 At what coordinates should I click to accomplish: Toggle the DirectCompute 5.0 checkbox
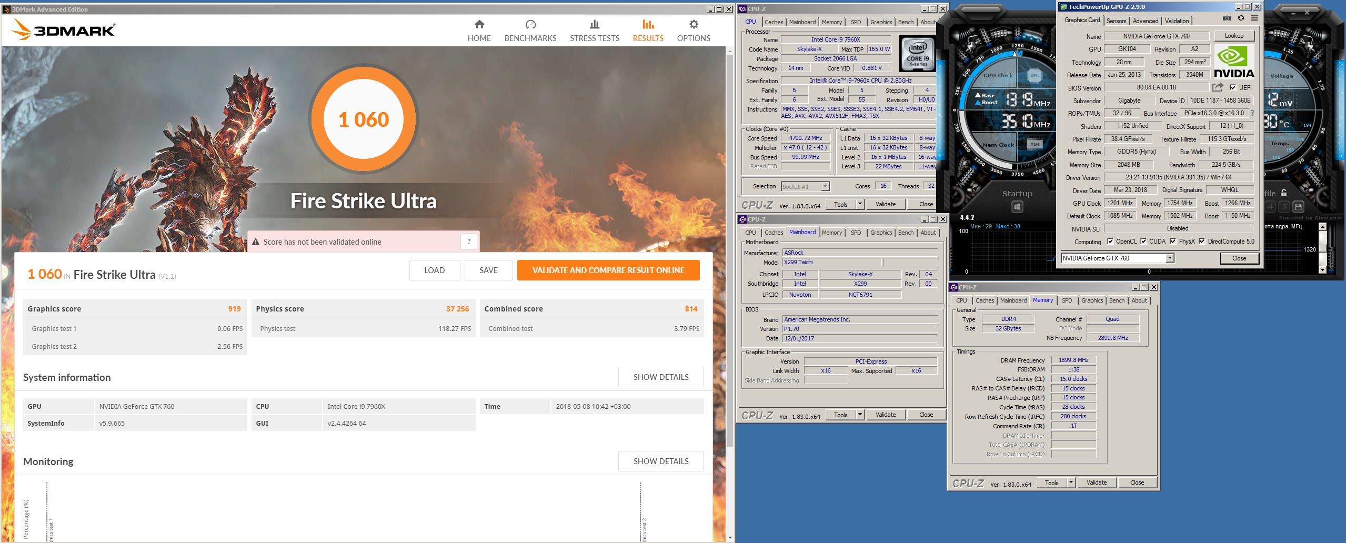1202,241
